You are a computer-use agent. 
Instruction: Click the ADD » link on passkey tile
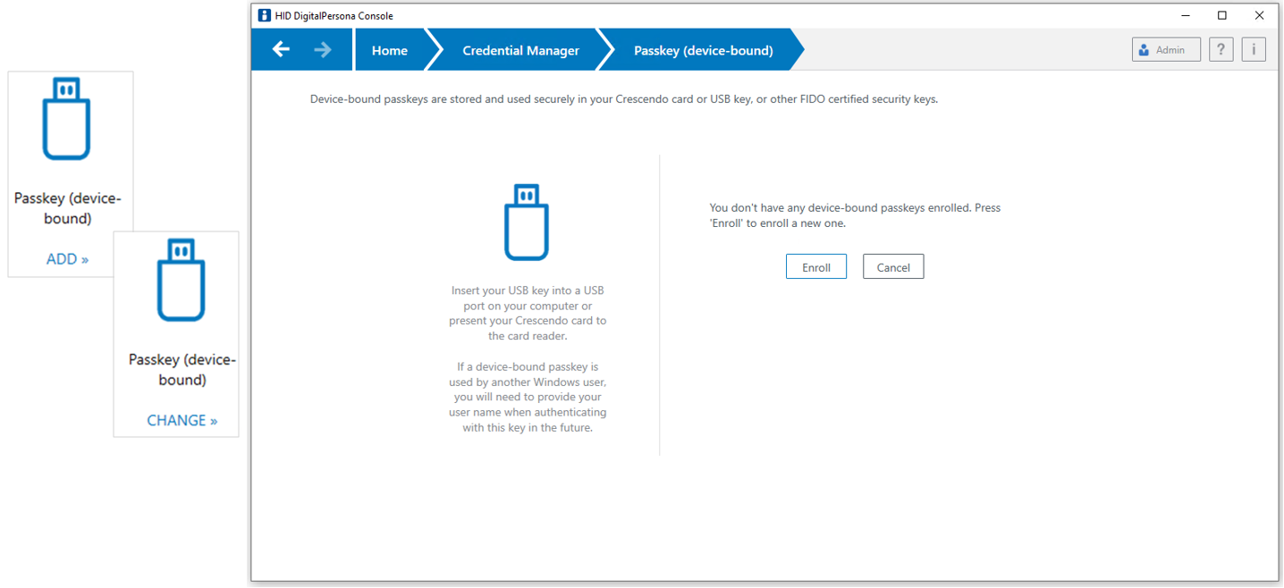point(68,259)
